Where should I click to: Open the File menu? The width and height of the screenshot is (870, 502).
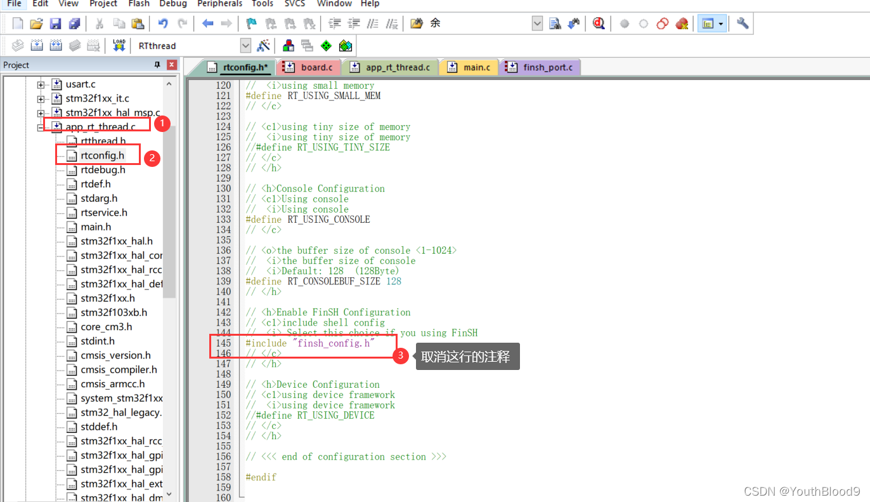[14, 4]
